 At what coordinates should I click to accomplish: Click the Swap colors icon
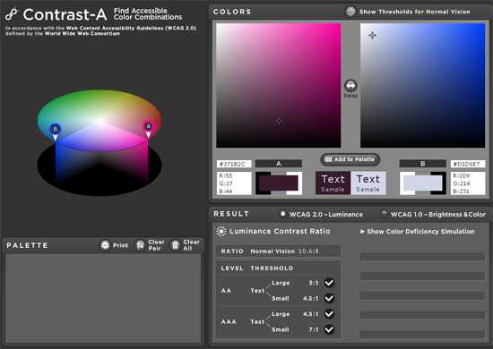tap(350, 86)
